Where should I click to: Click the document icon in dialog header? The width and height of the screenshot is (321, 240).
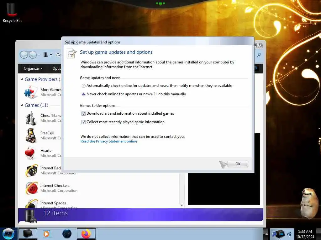pyautogui.click(x=71, y=53)
